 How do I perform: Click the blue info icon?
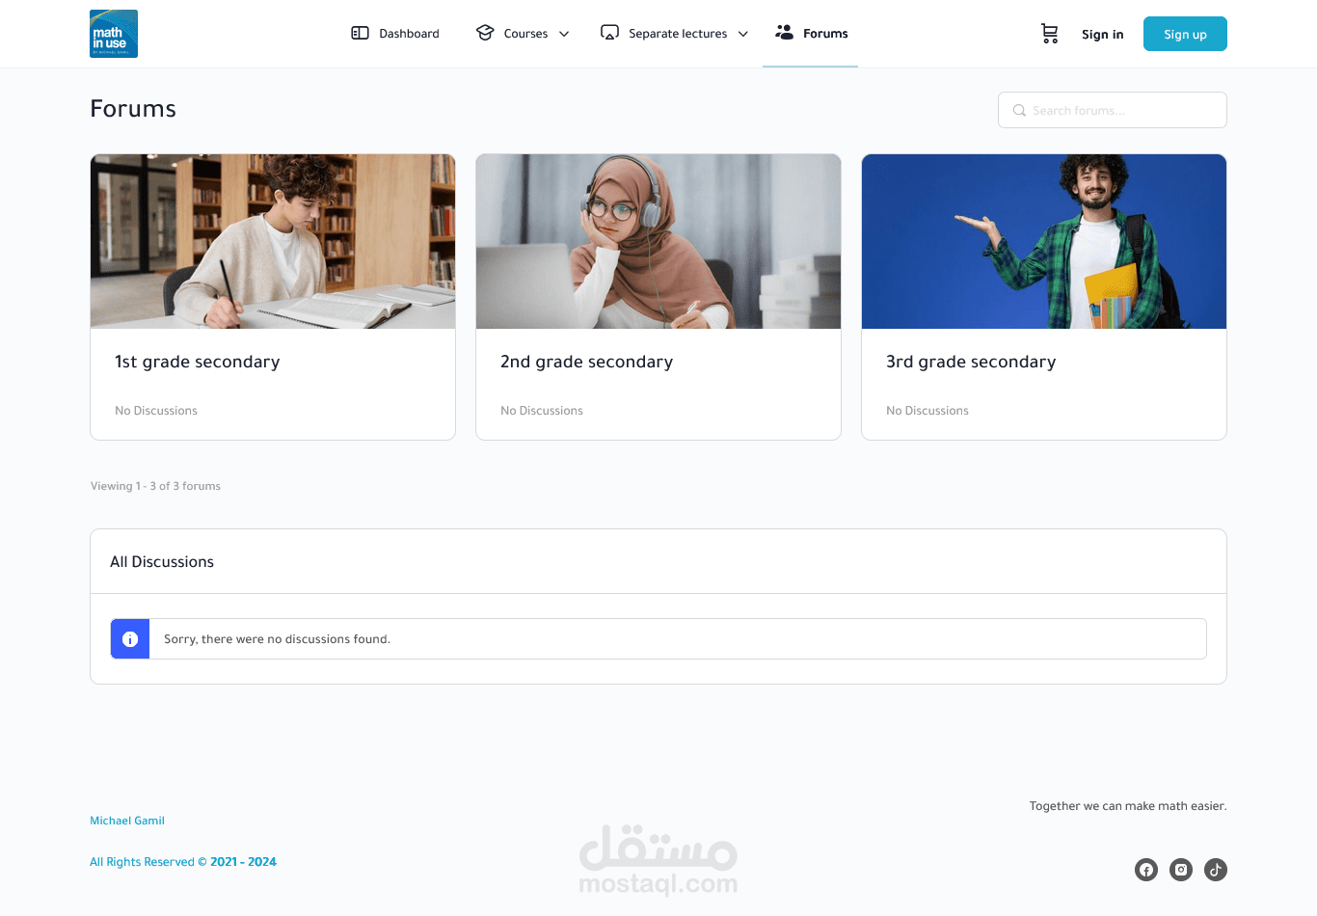pyautogui.click(x=130, y=639)
